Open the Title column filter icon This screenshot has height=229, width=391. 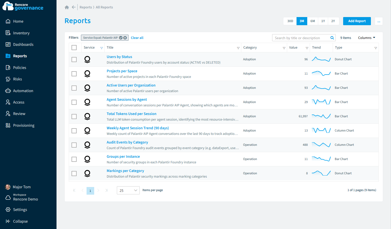(238, 48)
